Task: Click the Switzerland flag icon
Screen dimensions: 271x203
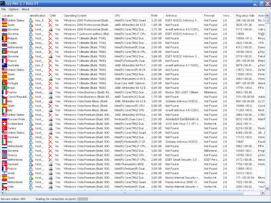Action: point(5,123)
